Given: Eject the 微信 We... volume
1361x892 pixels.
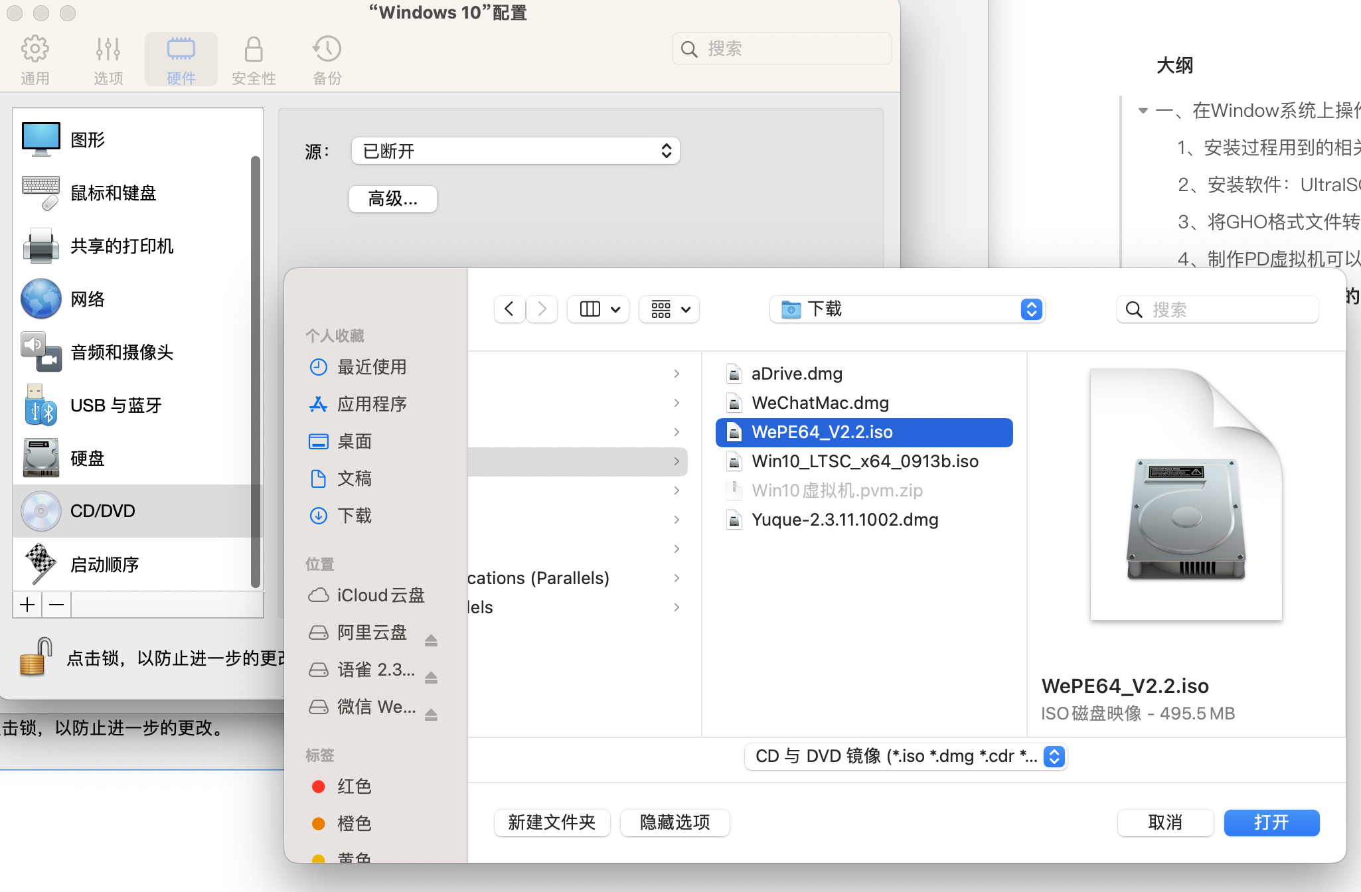Looking at the screenshot, I should [431, 714].
